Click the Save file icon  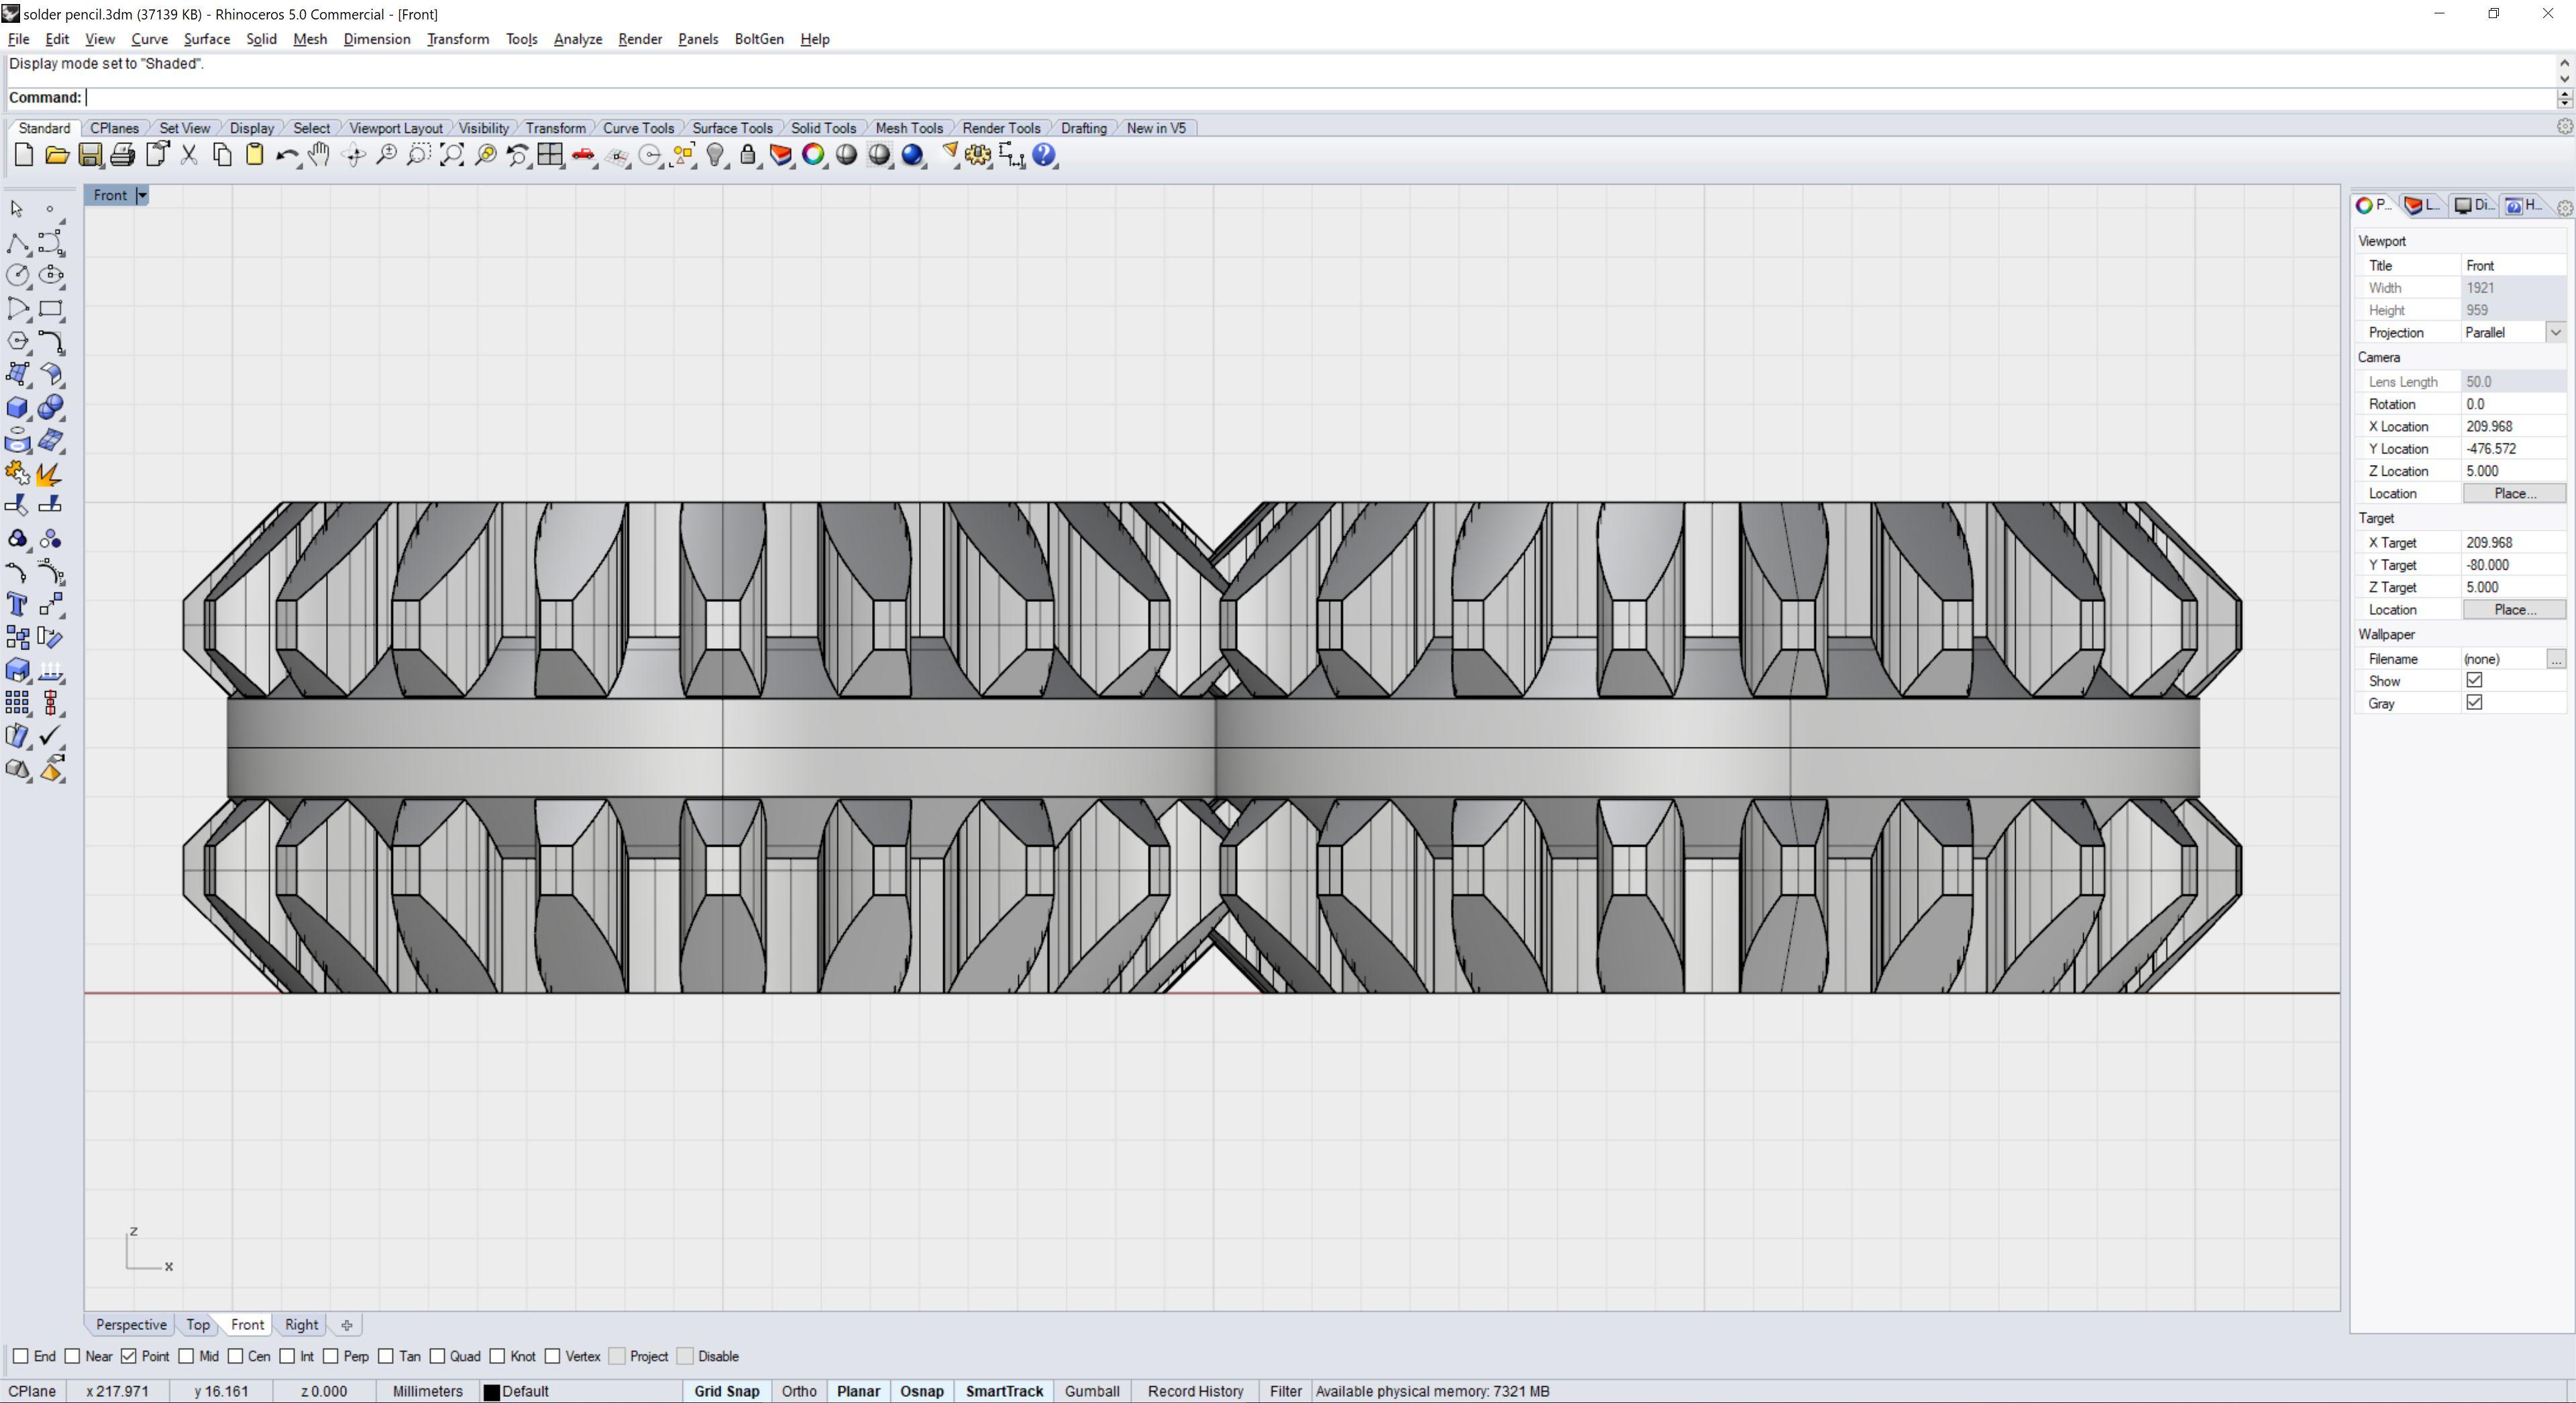tap(90, 155)
